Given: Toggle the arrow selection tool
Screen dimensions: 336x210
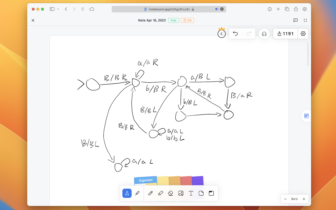Looking at the screenshot, I should pyautogui.click(x=127, y=193).
